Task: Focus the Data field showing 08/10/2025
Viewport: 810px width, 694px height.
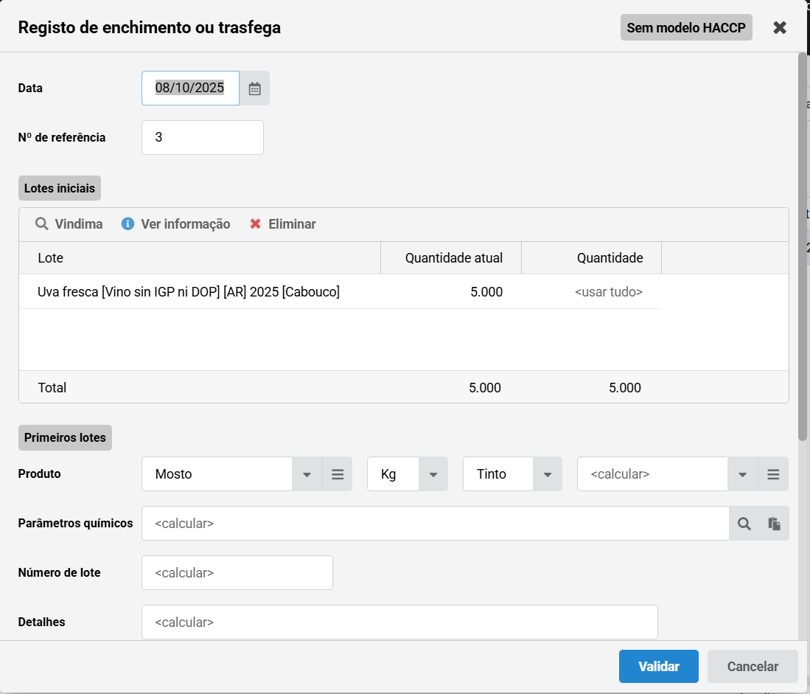Action: pos(190,88)
